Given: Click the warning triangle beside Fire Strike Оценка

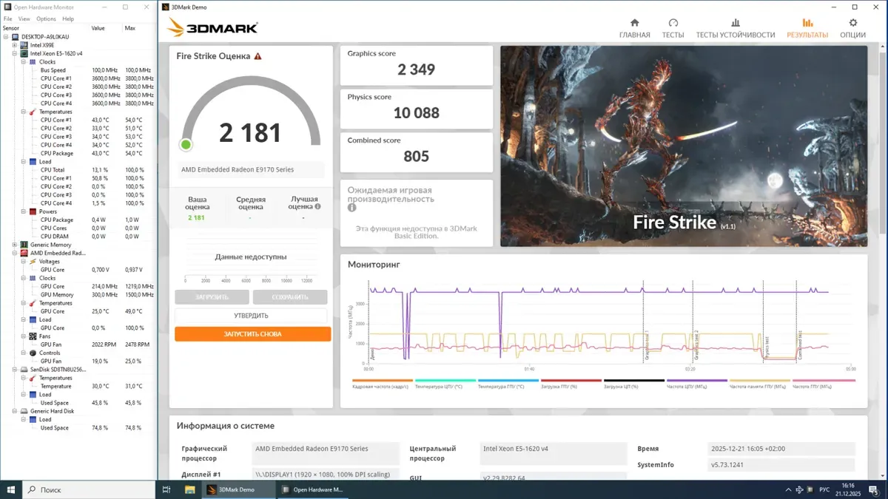Looking at the screenshot, I should click(258, 56).
